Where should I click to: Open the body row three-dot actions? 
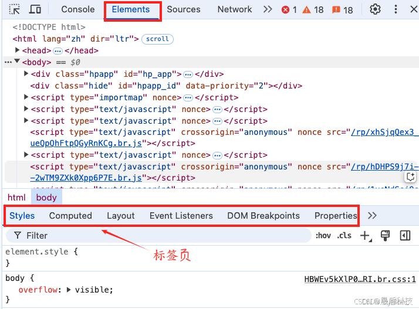[x=8, y=62]
